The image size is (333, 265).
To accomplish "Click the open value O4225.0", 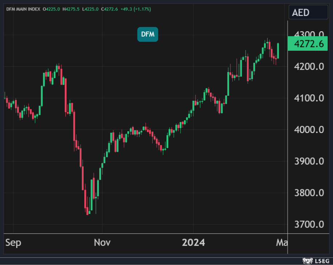I will (52, 9).
